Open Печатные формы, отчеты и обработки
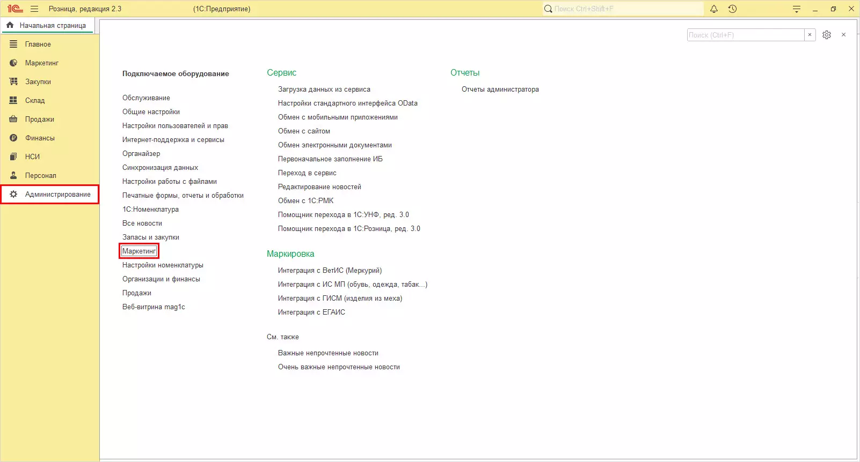This screenshot has width=860, height=462. click(x=183, y=196)
